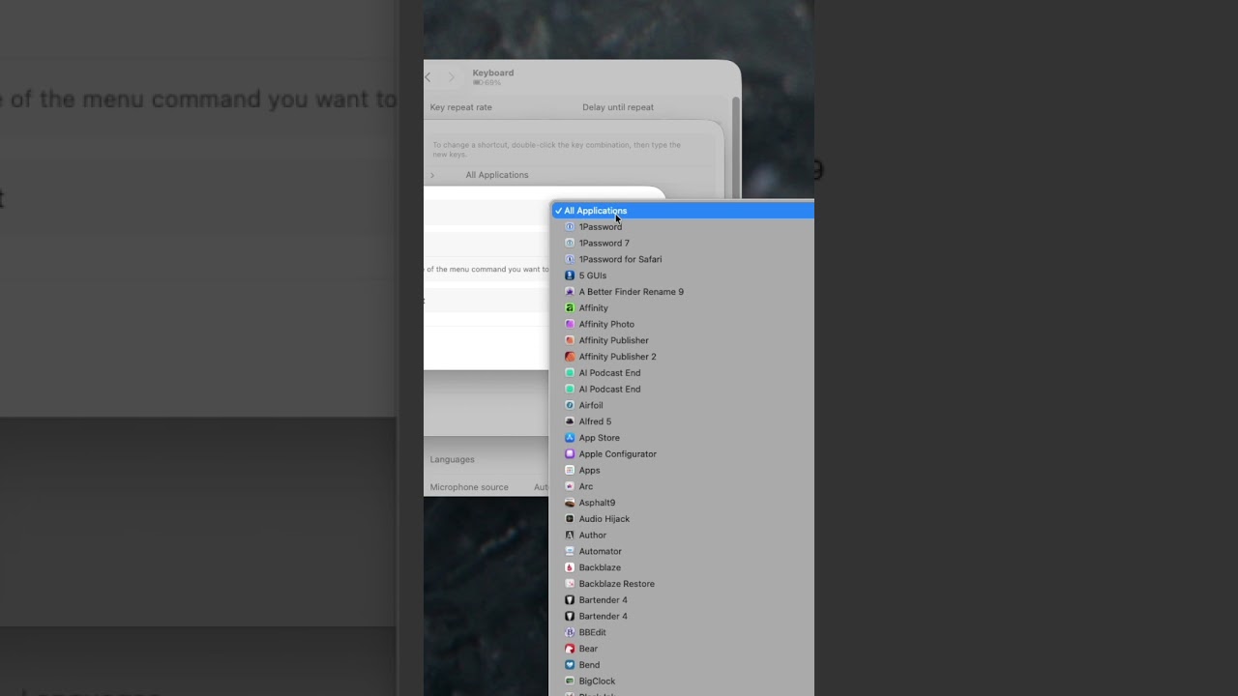
Task: Click the Delay until repeat label
Action: pyautogui.click(x=618, y=107)
